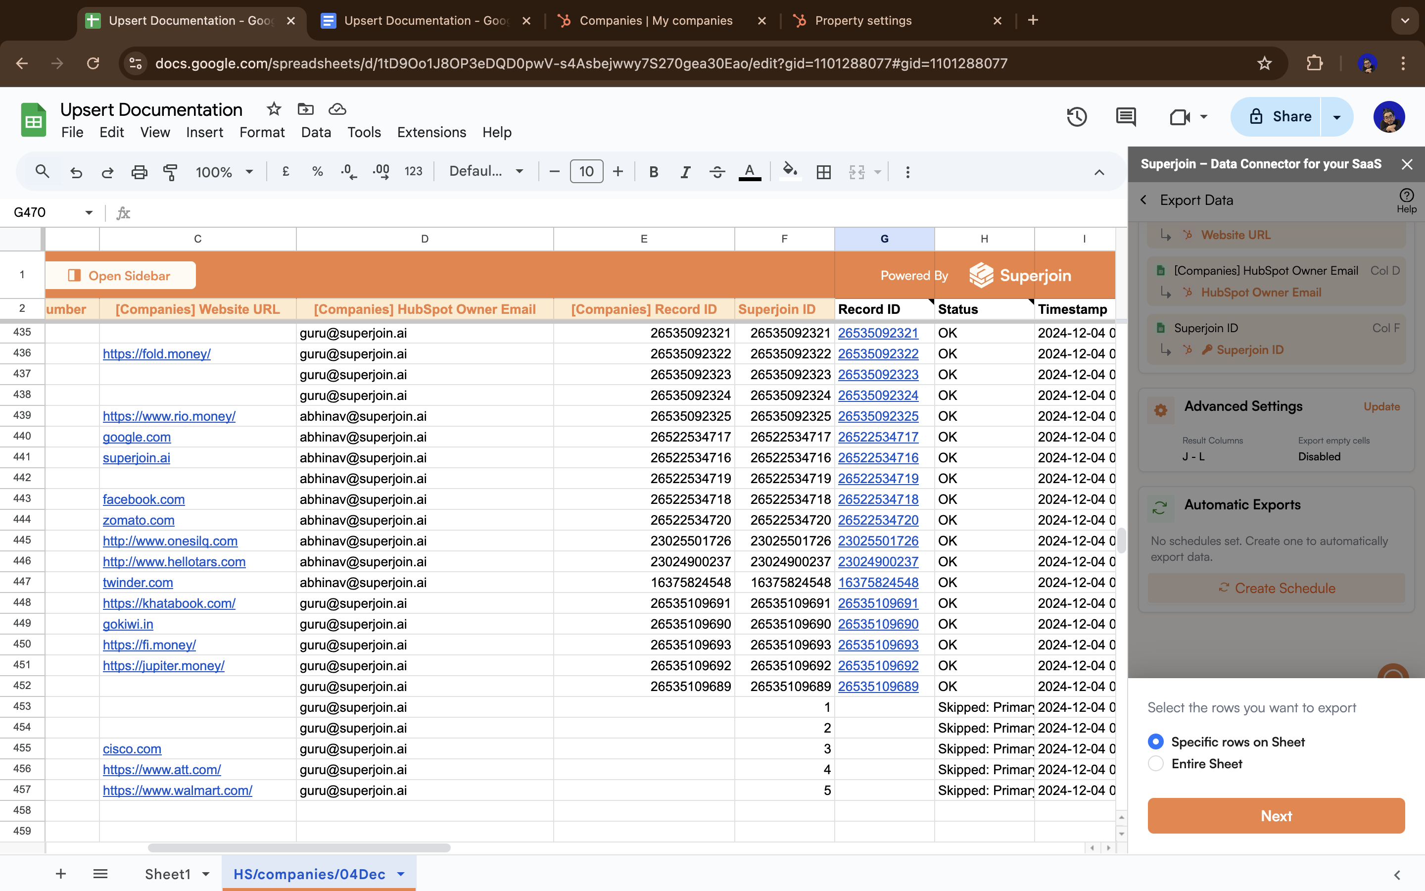Click the print icon
The height and width of the screenshot is (891, 1425).
click(x=139, y=172)
